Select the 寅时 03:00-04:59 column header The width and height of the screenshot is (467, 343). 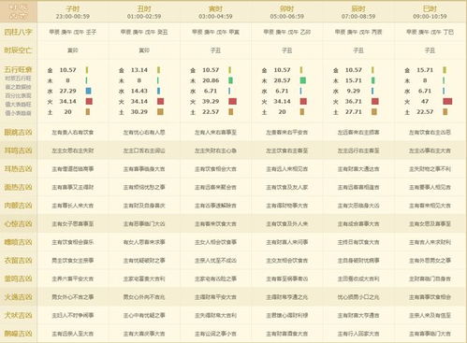click(x=215, y=12)
